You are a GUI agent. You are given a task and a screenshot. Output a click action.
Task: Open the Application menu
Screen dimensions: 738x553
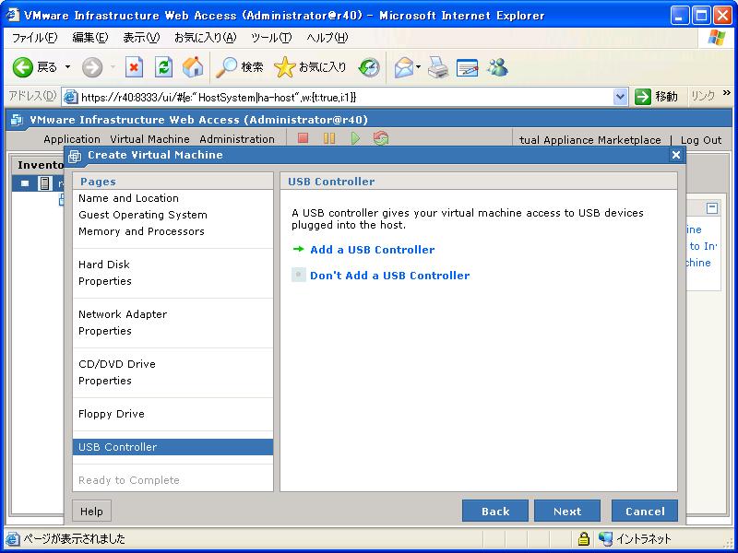point(72,139)
